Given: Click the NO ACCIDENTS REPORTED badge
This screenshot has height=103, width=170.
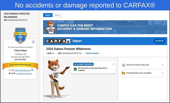Looking at the screenshot, I should (x=83, y=64).
